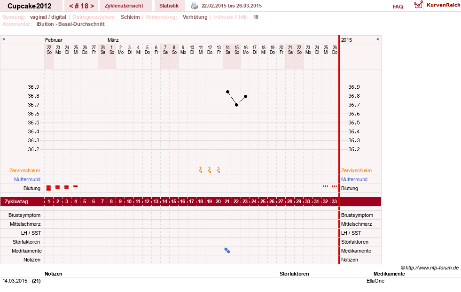Click light bleeding marker on cycle day 4

[x=76, y=186]
